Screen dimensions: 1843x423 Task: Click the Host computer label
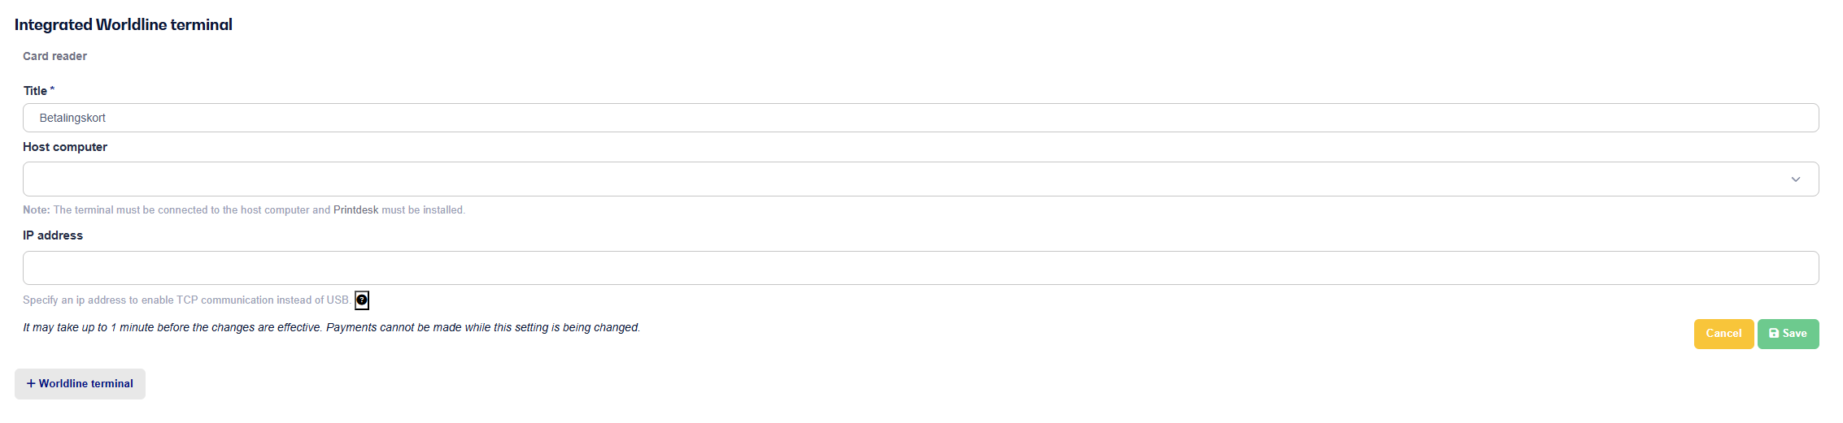click(x=65, y=147)
